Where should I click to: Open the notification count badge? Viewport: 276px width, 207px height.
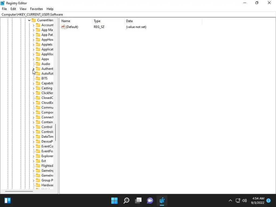(x=268, y=200)
